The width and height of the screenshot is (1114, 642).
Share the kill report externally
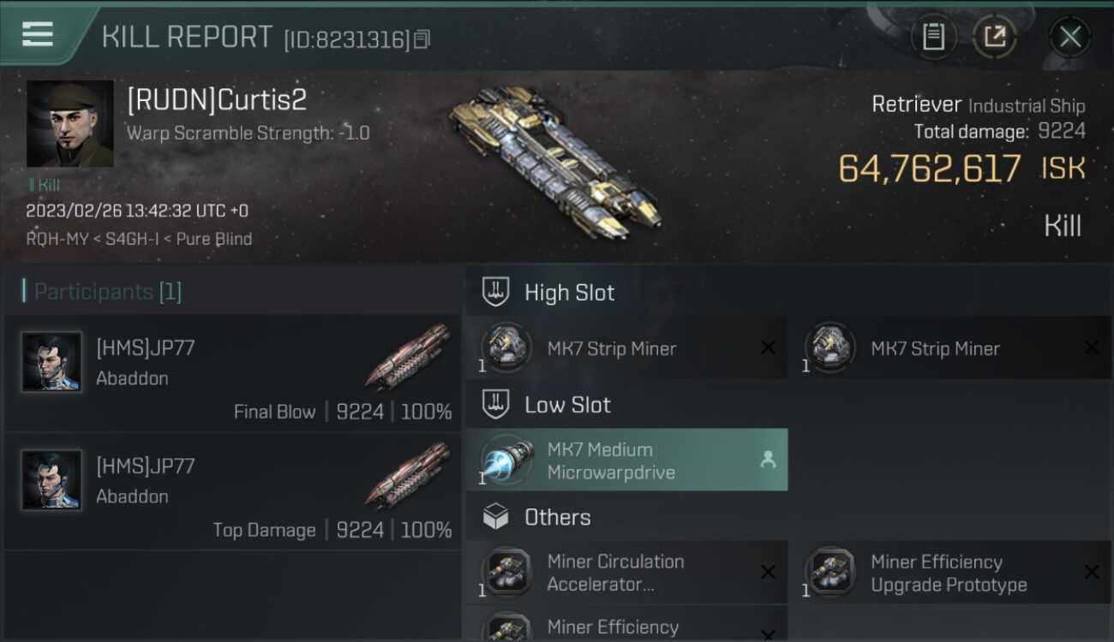pyautogui.click(x=994, y=37)
